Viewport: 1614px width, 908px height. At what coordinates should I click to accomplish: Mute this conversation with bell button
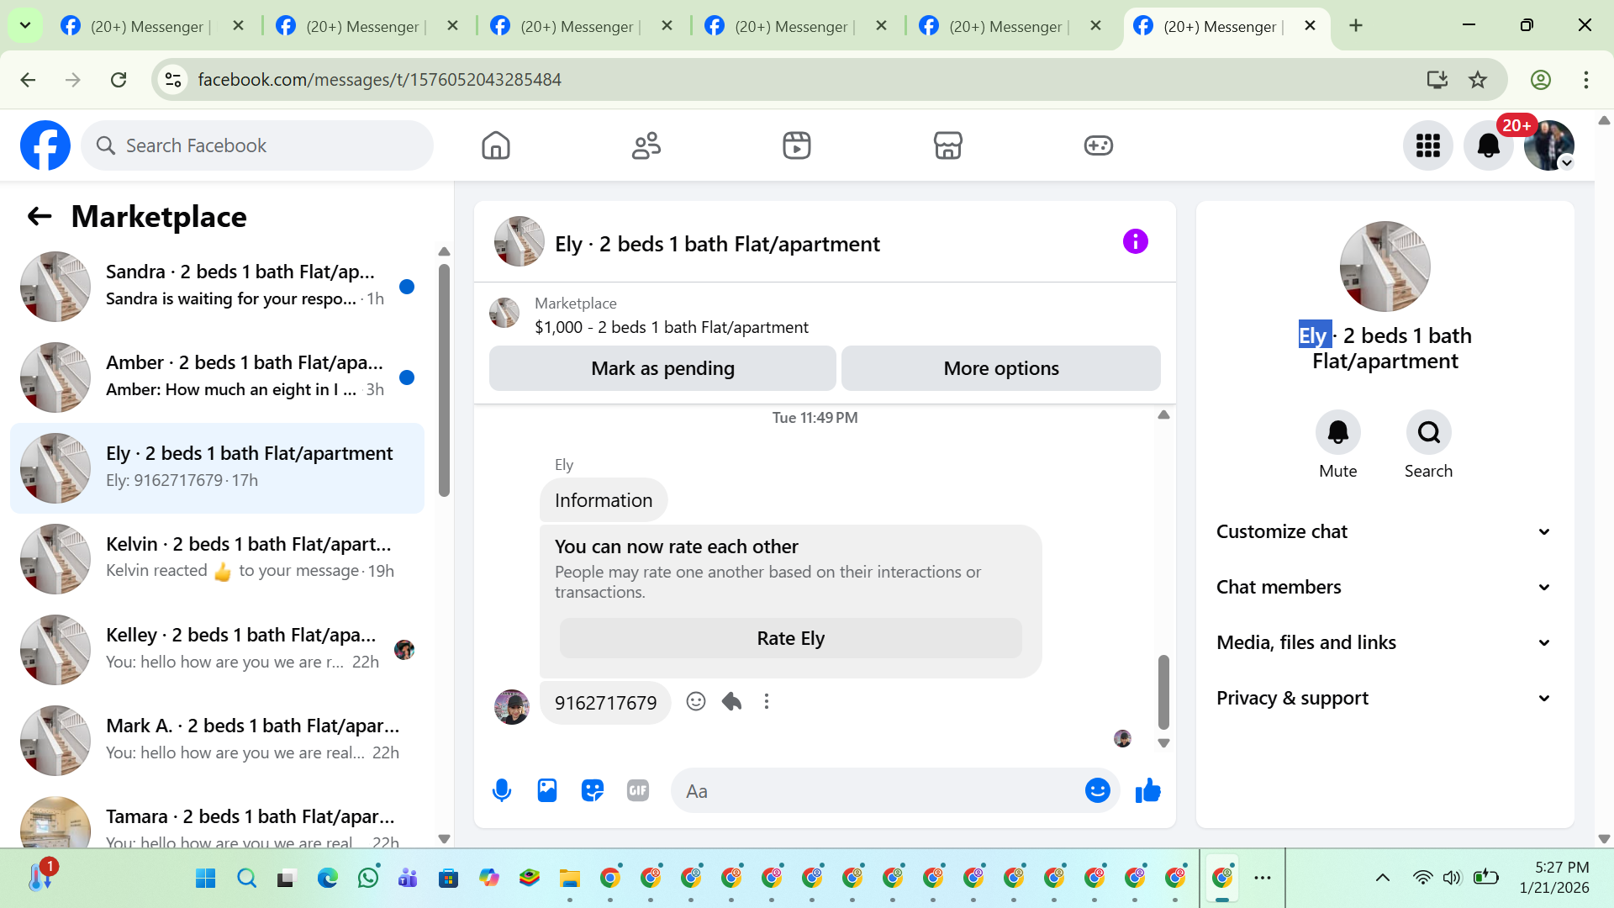tap(1337, 432)
